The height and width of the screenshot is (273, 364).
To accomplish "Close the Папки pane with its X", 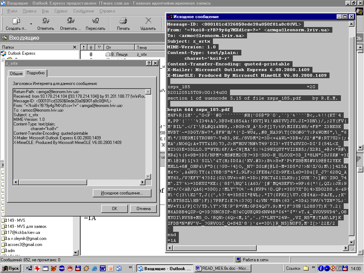I will pos(75,47).
